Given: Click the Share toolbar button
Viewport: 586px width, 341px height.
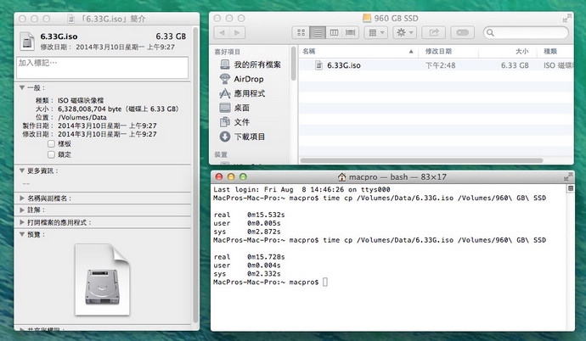Looking at the screenshot, I should [433, 33].
